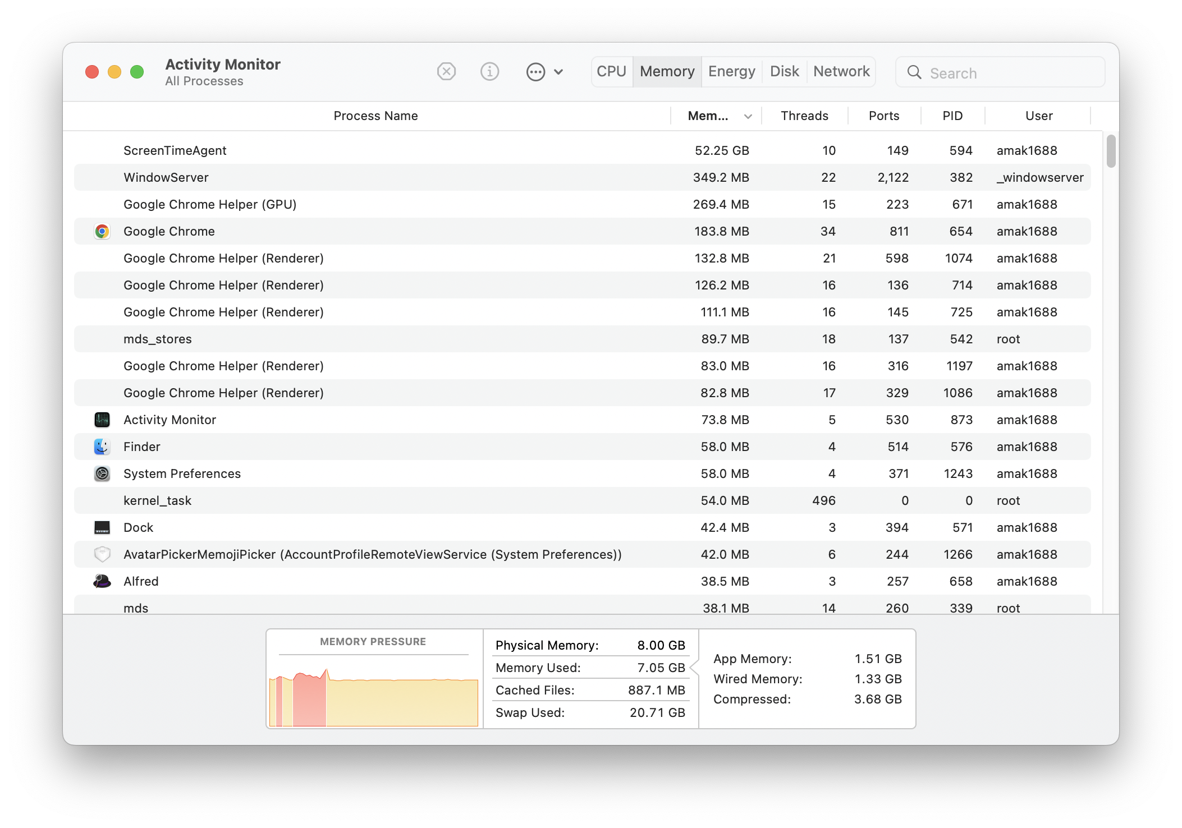The width and height of the screenshot is (1182, 828).
Task: Click the search magnifier icon
Action: [x=914, y=72]
